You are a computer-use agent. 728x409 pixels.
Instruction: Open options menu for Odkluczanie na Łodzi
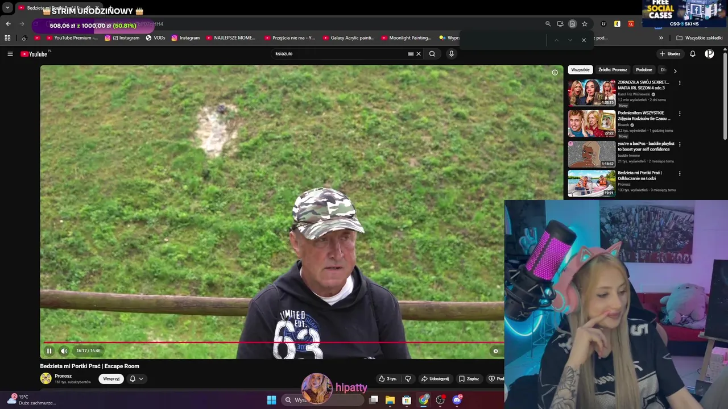[680, 173]
